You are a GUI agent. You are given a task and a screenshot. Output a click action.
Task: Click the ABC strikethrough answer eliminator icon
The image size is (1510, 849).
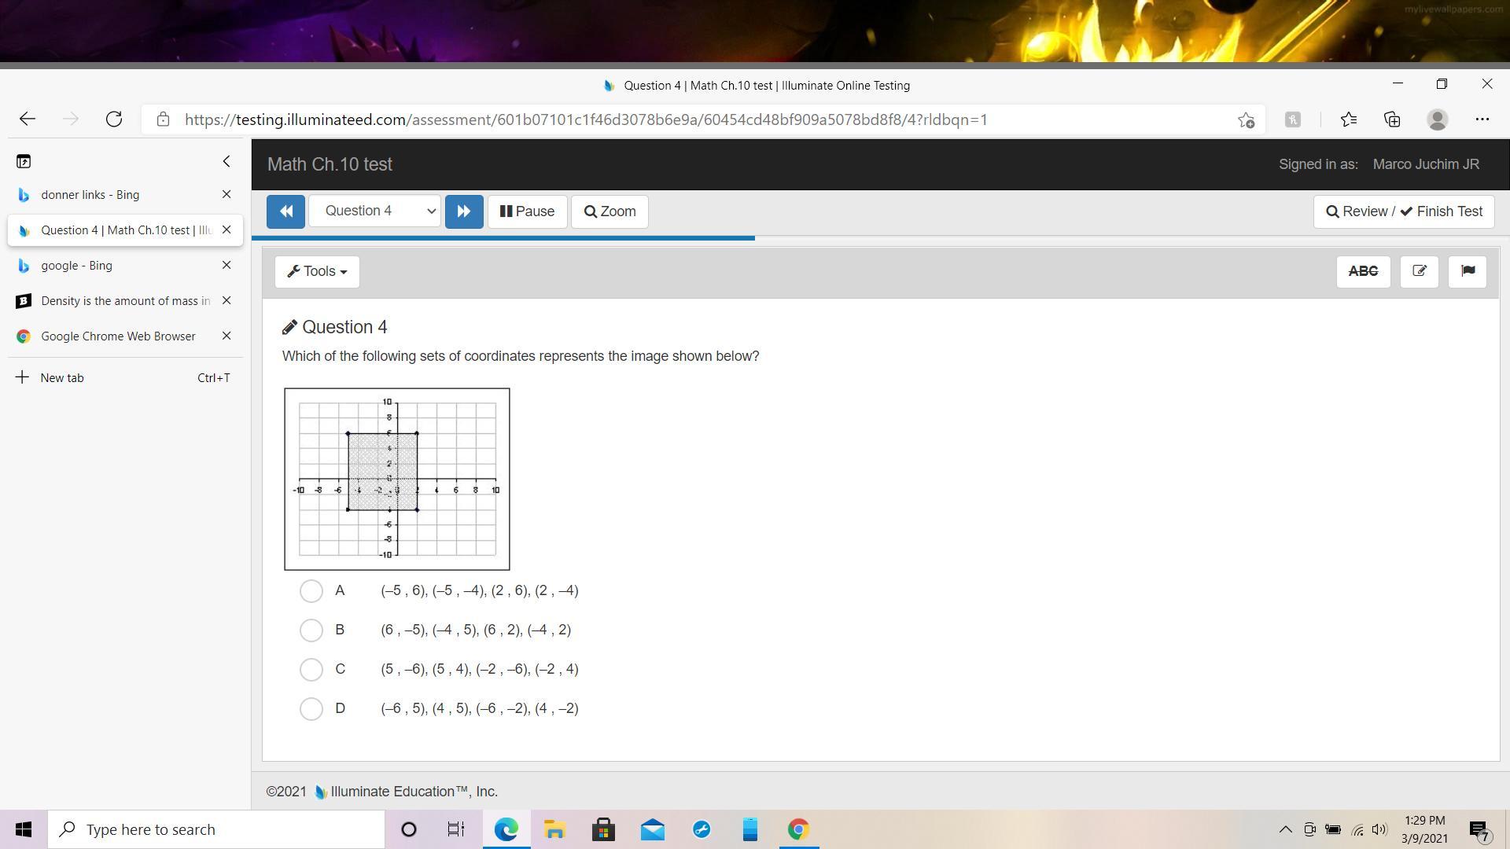[1363, 271]
